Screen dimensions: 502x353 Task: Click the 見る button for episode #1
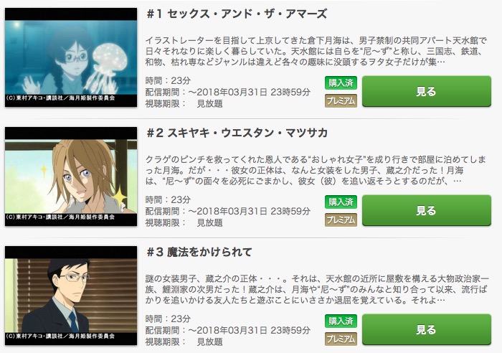coord(427,91)
